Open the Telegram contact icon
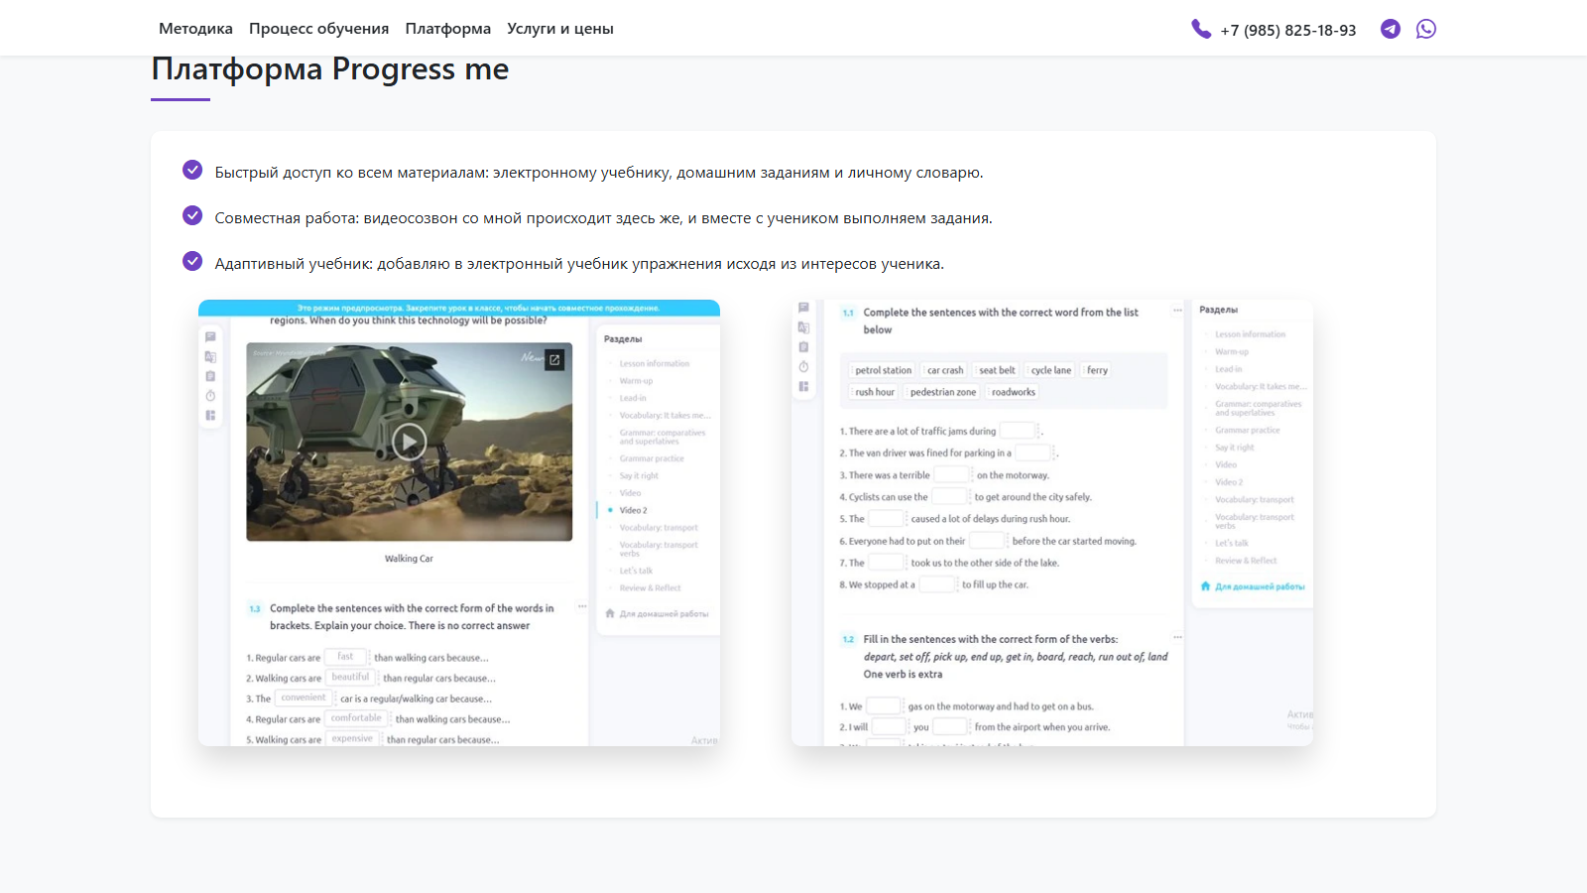1587x893 pixels. 1391,29
